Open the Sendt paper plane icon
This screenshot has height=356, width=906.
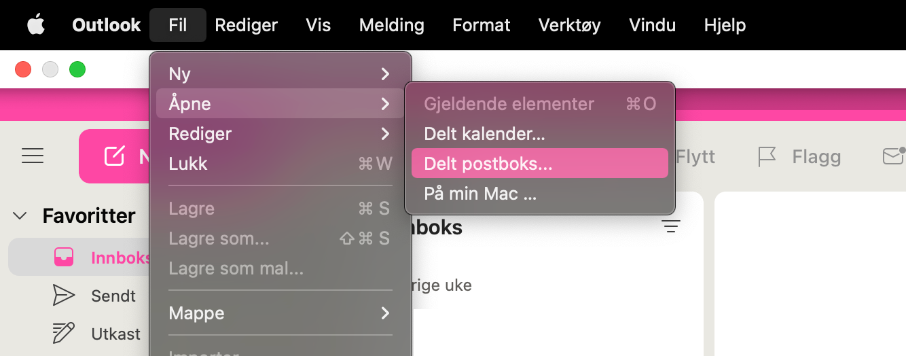64,295
